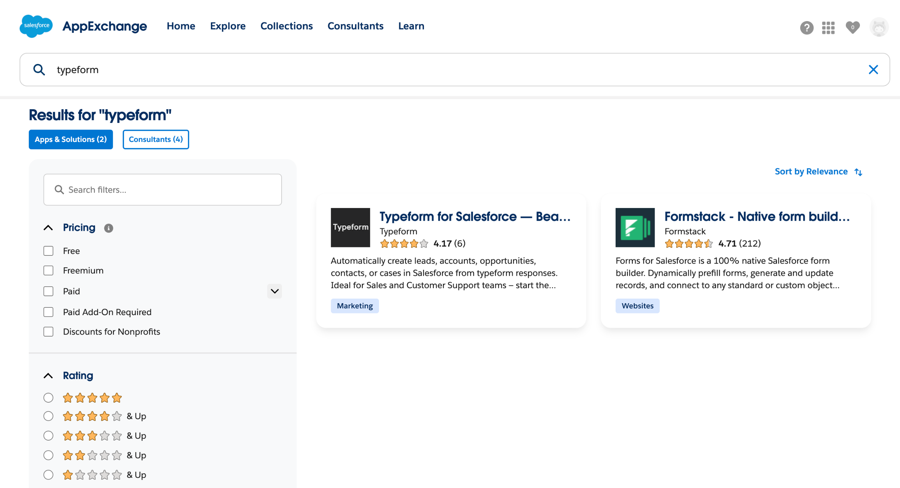Click the Salesforce cloud logo
Image resolution: width=900 pixels, height=488 pixels.
point(36,26)
